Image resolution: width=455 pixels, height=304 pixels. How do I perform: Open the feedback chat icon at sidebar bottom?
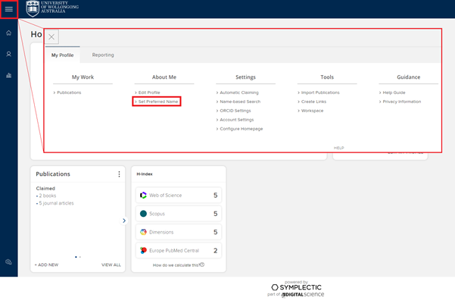pyautogui.click(x=8, y=262)
